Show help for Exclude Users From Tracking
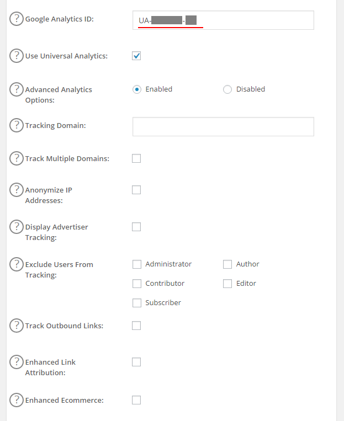Screen dimensions: 344x421 pyautogui.click(x=17, y=264)
